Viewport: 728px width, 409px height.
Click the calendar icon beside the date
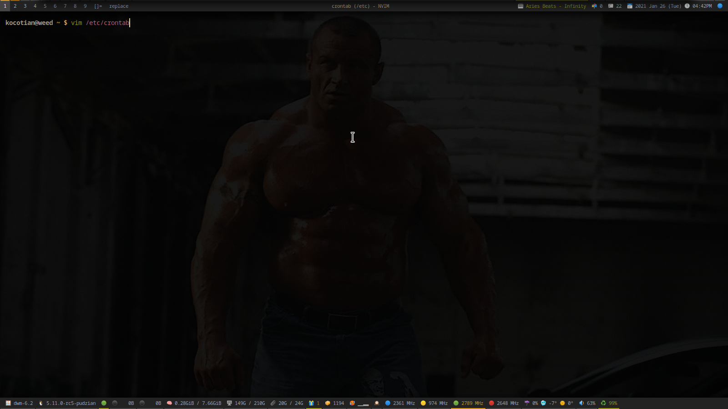630,6
